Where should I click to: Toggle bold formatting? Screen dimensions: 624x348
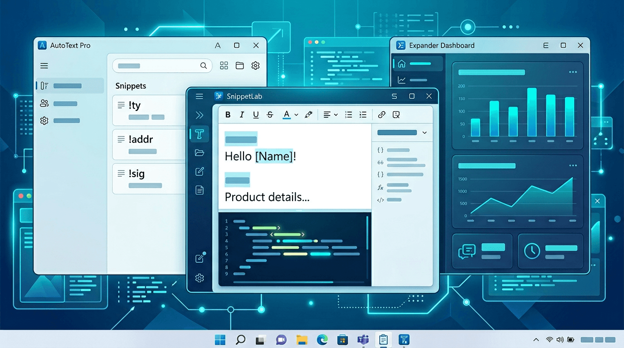[228, 115]
